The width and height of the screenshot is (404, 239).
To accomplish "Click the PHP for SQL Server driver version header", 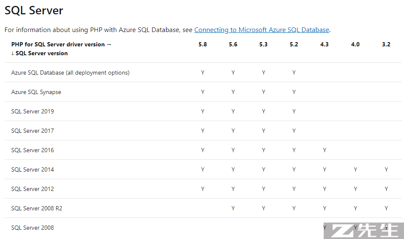I will click(x=61, y=44).
